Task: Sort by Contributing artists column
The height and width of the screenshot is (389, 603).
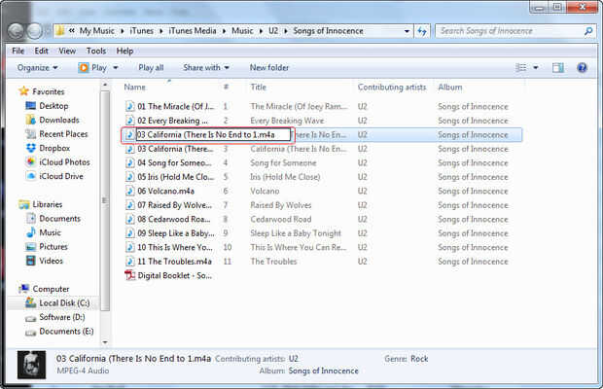Action: 392,88
